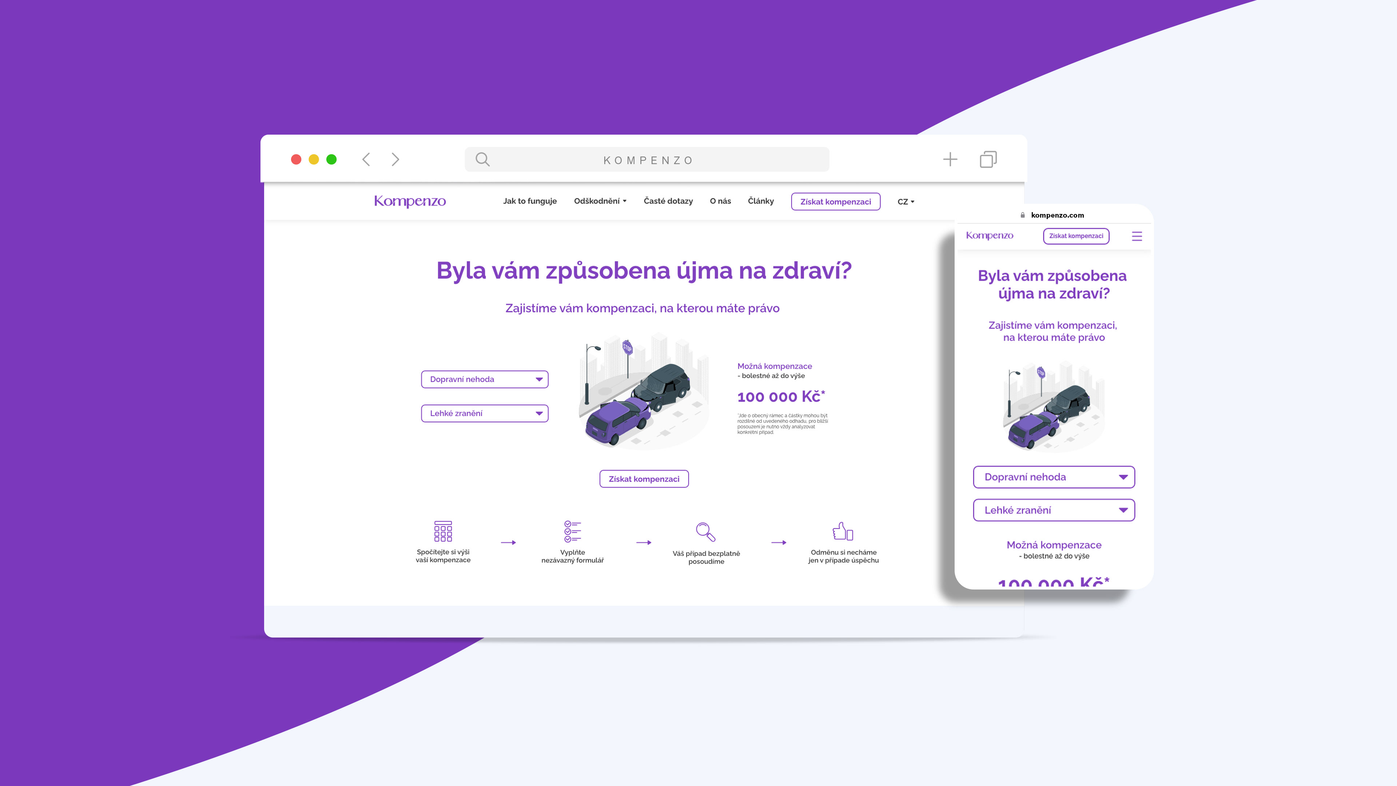
Task: Open the Lehké zranění dropdown on desktop
Action: (484, 413)
